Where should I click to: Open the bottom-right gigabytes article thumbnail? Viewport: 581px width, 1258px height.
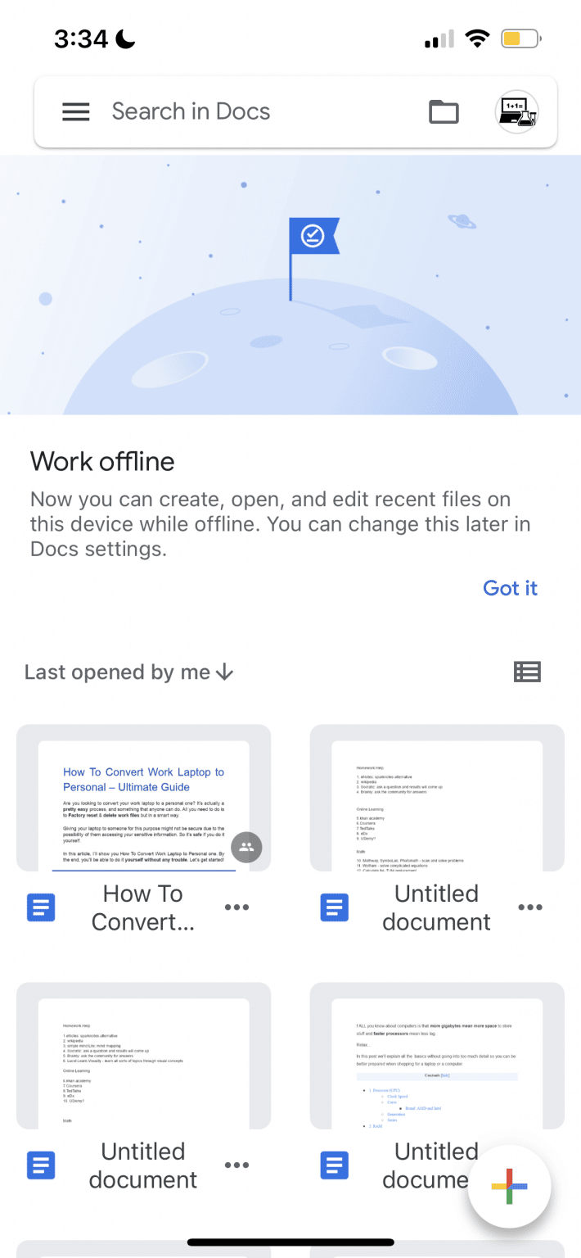437,1056
